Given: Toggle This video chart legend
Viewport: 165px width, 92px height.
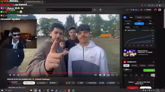Looking at the screenshot, I should pyautogui.click(x=145, y=30).
